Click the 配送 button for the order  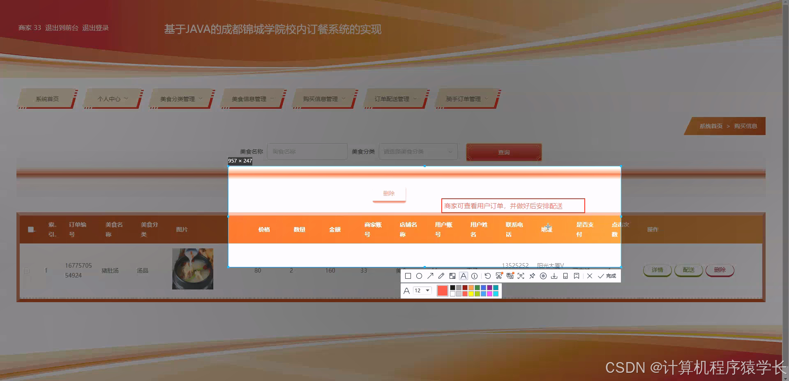(688, 270)
